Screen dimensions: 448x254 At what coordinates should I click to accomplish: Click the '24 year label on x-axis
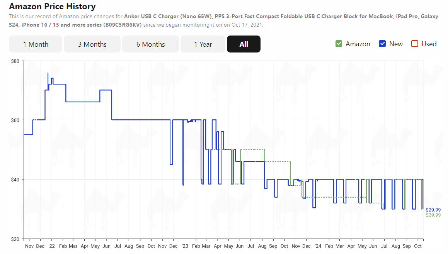[318, 246]
